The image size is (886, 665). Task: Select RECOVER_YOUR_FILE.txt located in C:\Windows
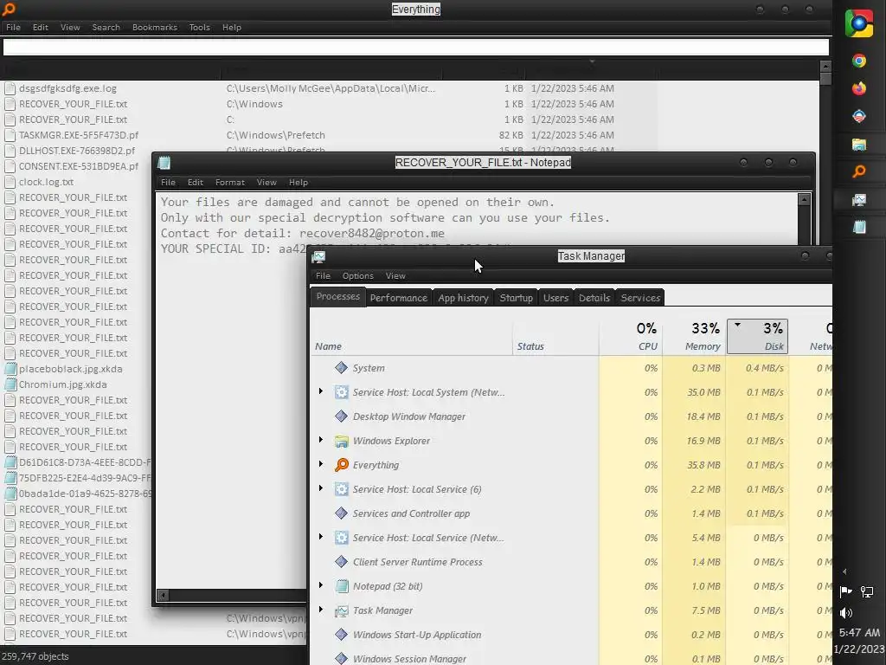[331, 104]
